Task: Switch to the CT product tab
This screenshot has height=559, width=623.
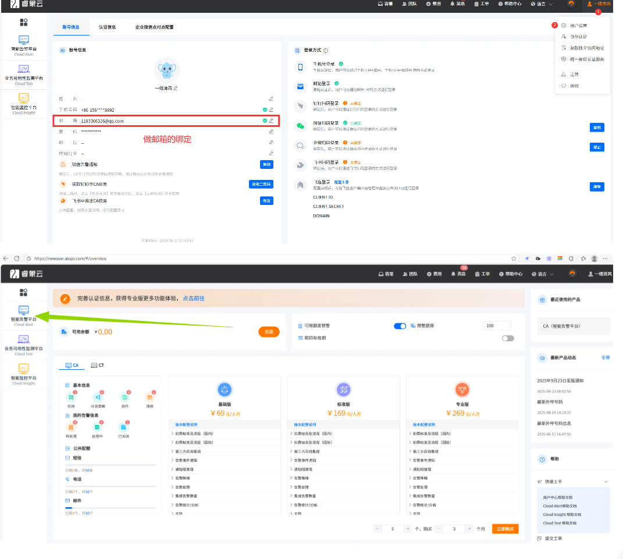Action: click(x=97, y=365)
